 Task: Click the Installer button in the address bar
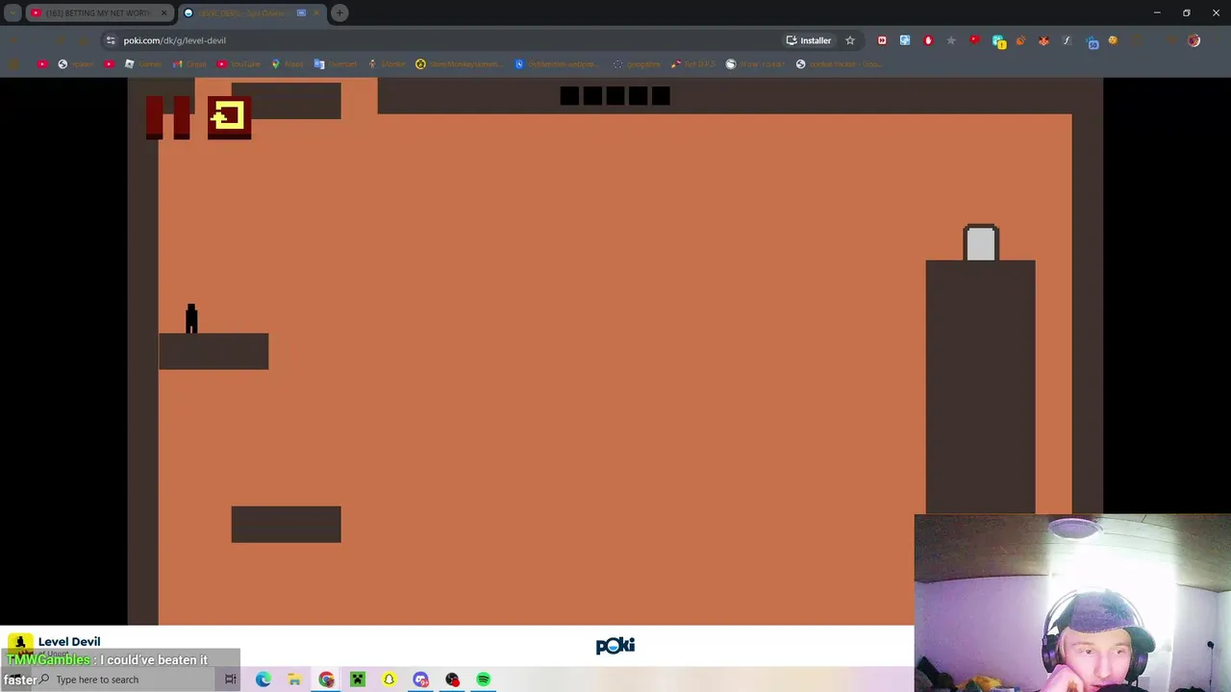click(809, 40)
